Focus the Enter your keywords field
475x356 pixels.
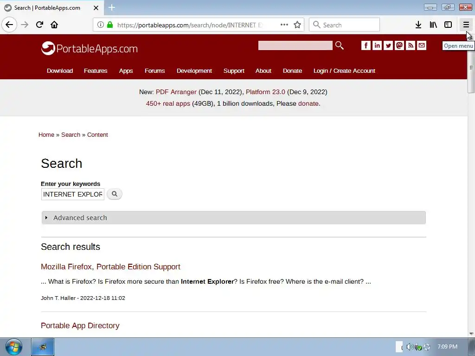pyautogui.click(x=73, y=194)
